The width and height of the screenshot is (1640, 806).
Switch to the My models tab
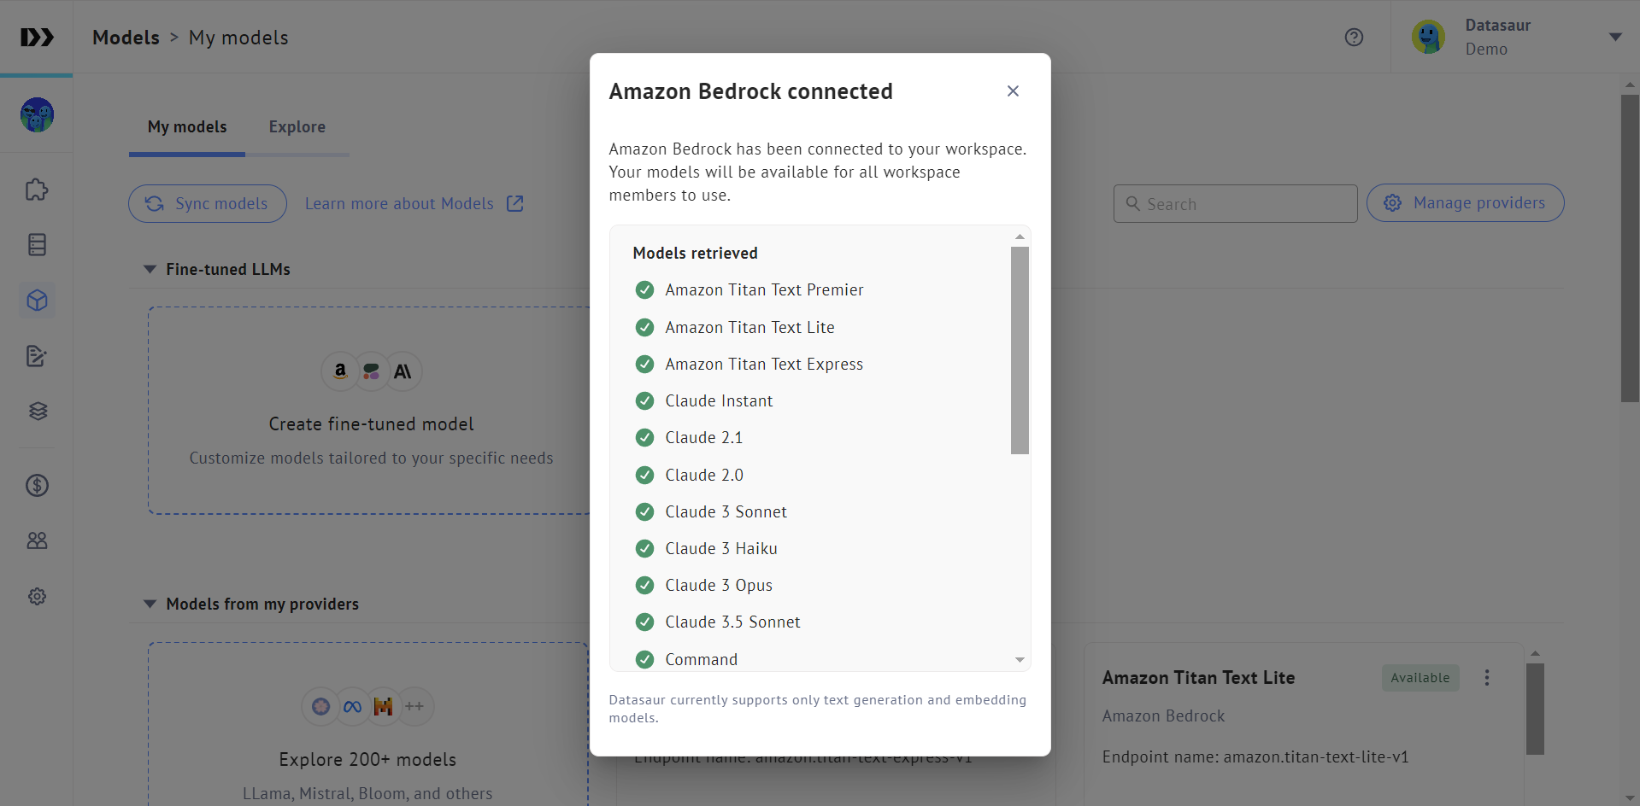click(187, 127)
